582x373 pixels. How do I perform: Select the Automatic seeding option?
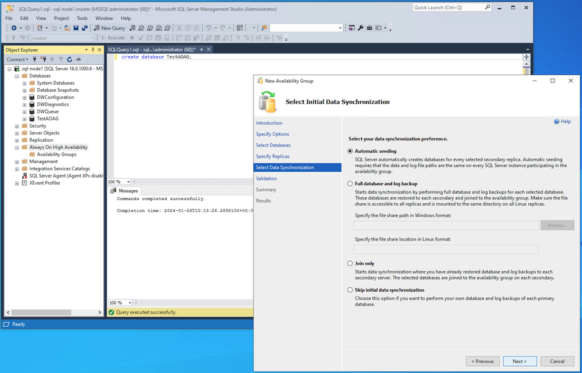point(350,151)
